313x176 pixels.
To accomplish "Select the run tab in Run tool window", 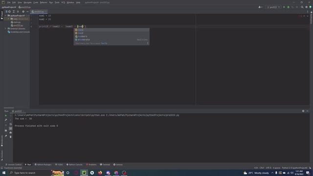I will pyautogui.click(x=18, y=111).
